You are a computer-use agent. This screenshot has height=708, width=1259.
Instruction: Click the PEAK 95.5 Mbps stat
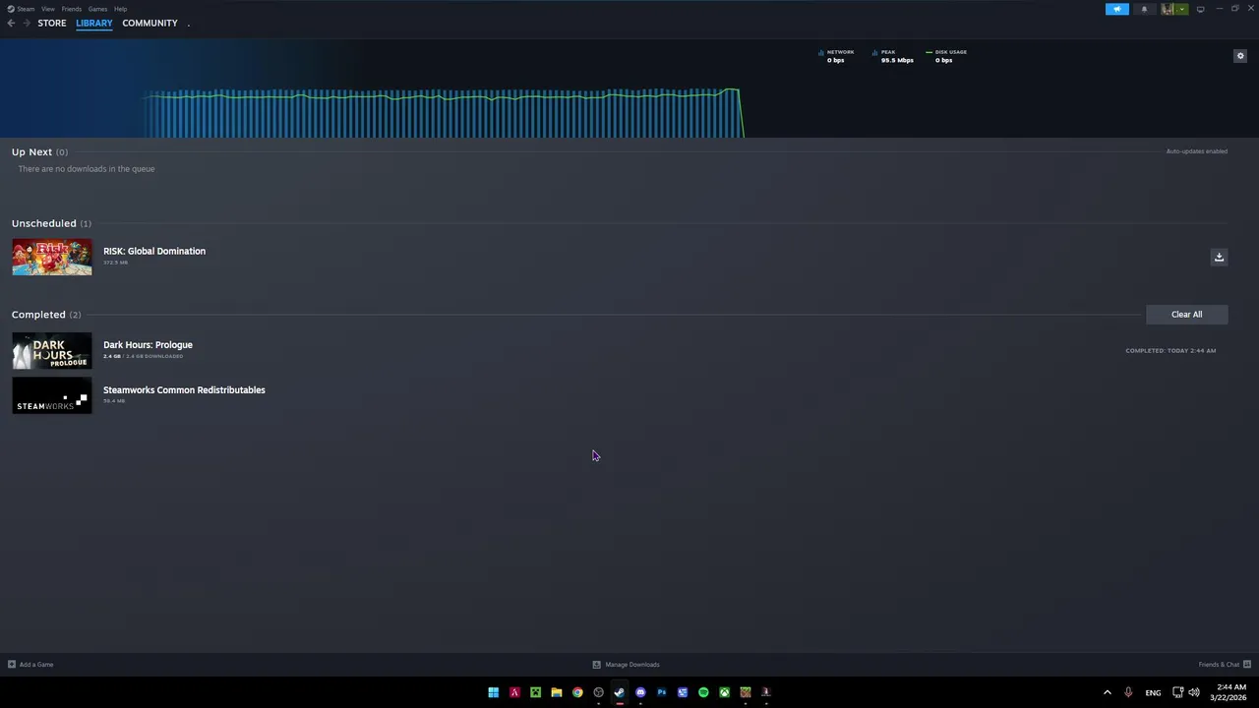pyautogui.click(x=893, y=56)
